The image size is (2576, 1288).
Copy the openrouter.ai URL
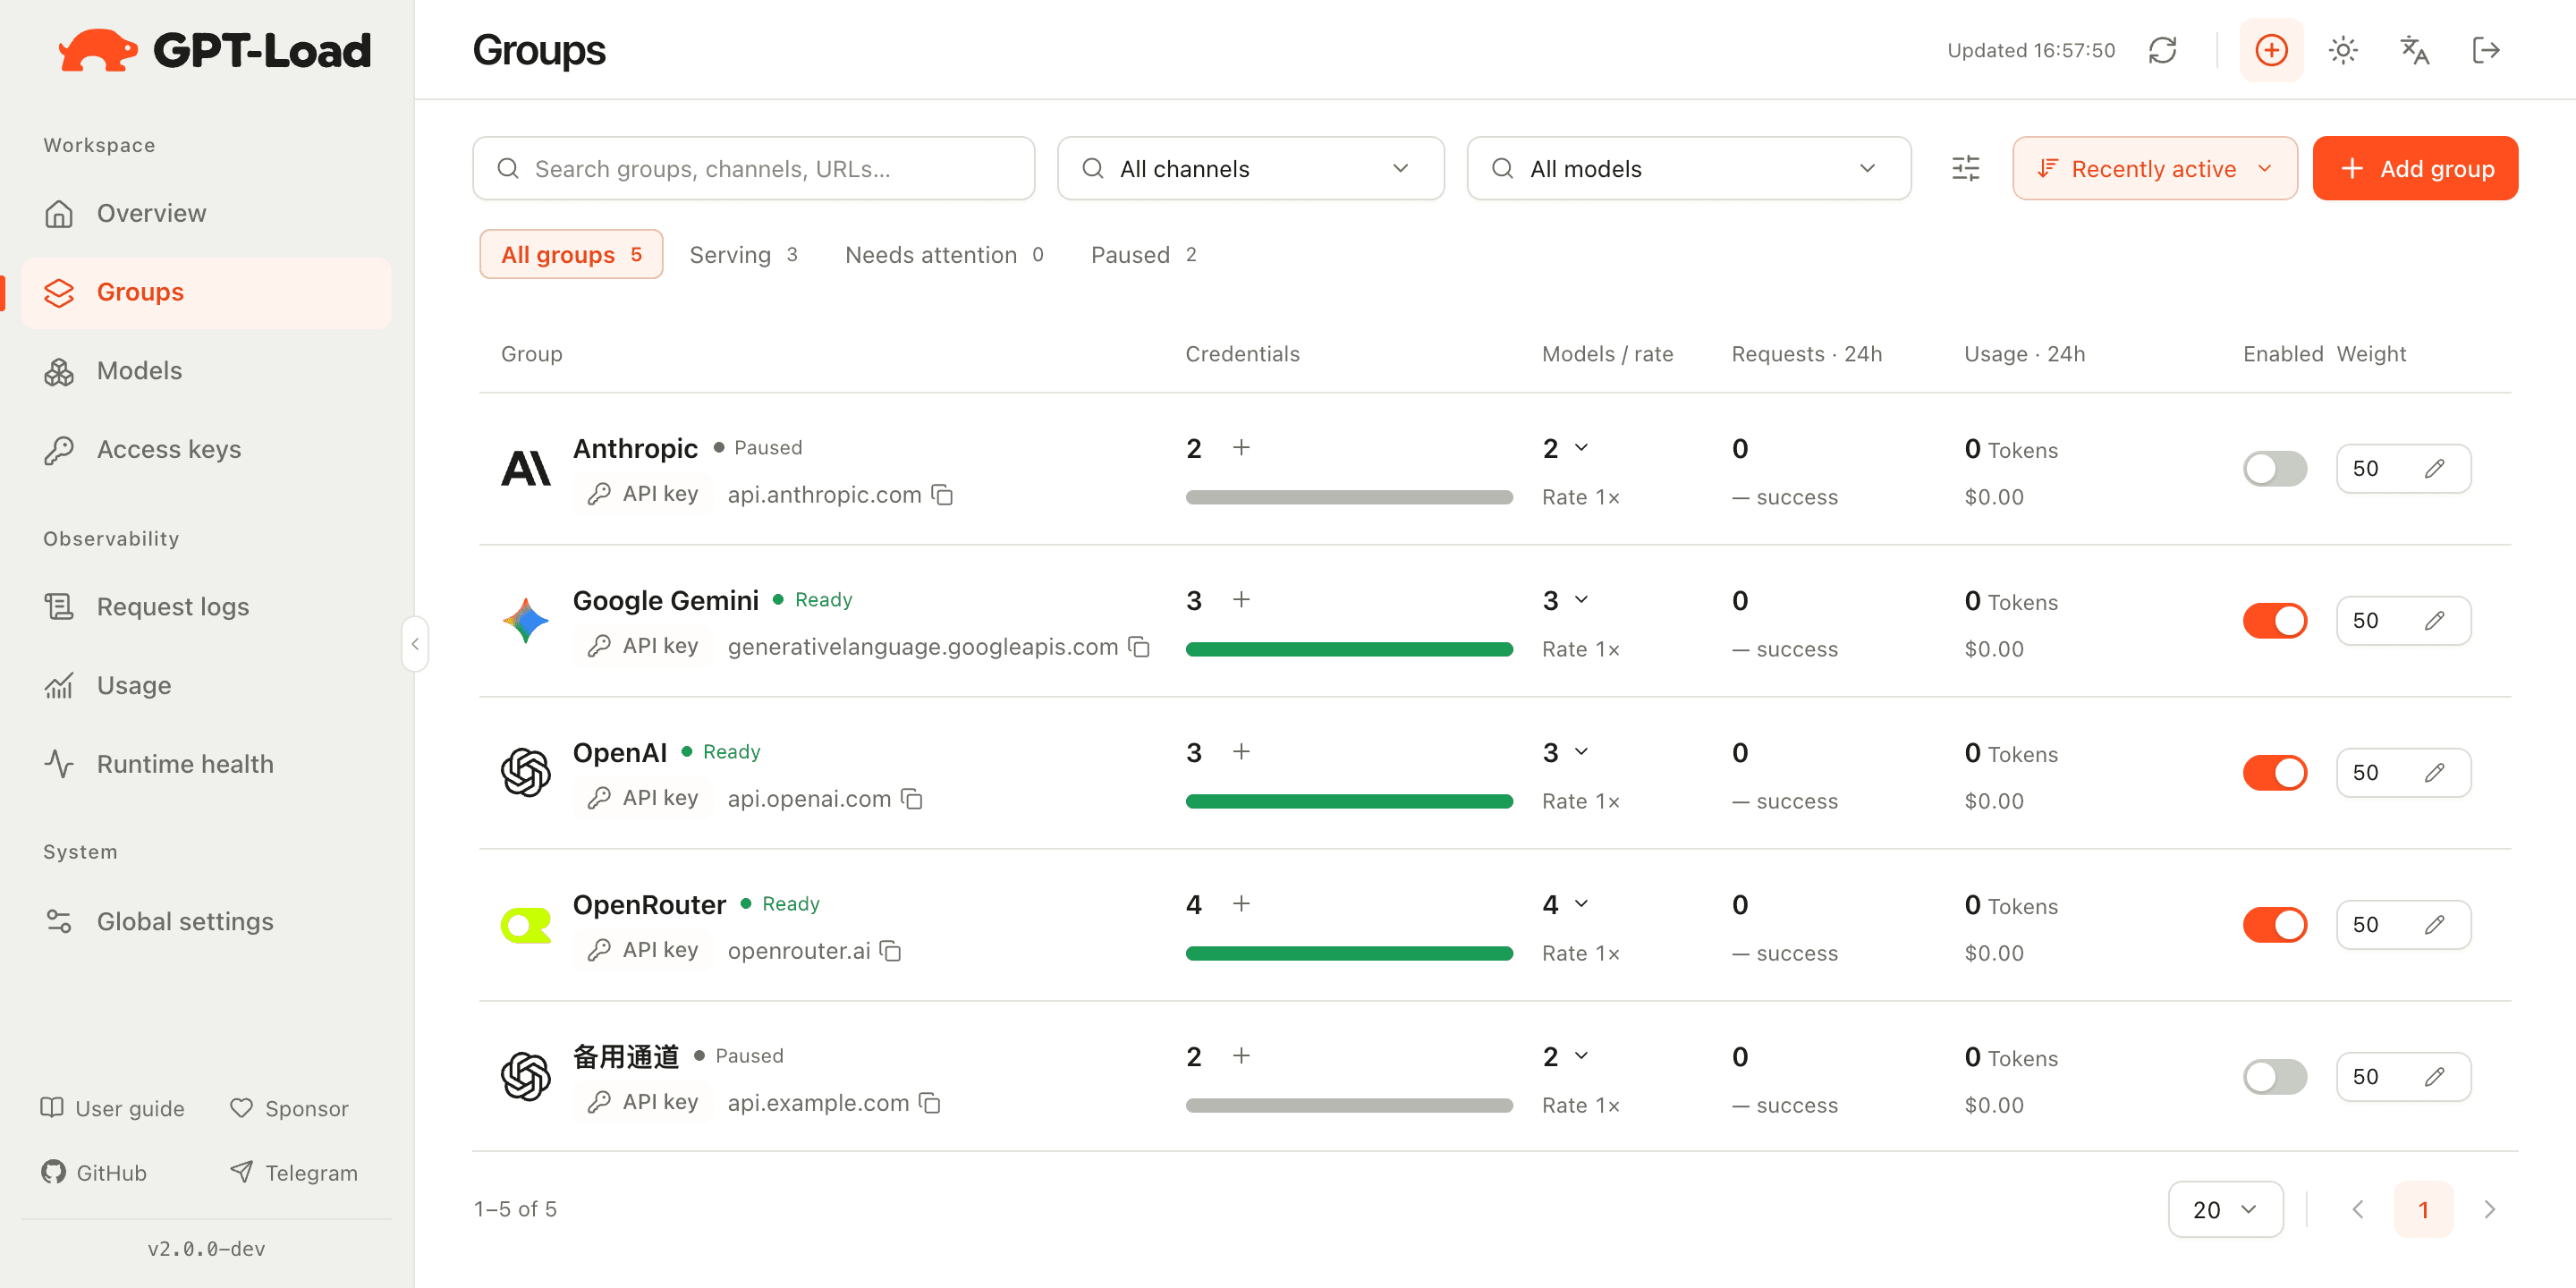891,951
